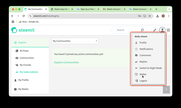Screen dimensions: 181x108
Task: Click the search magnifier icon
Action: [x=142, y=30]
